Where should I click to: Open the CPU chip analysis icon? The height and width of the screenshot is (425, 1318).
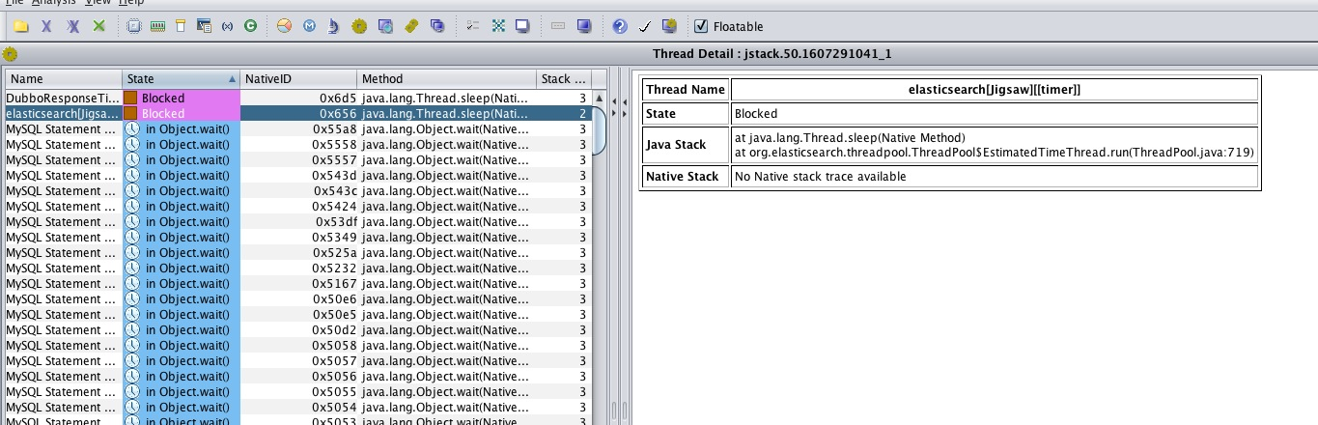[x=135, y=26]
